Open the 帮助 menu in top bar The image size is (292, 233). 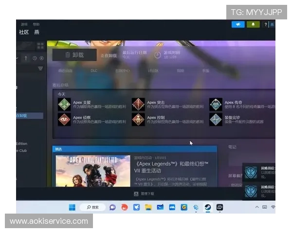(36, 24)
